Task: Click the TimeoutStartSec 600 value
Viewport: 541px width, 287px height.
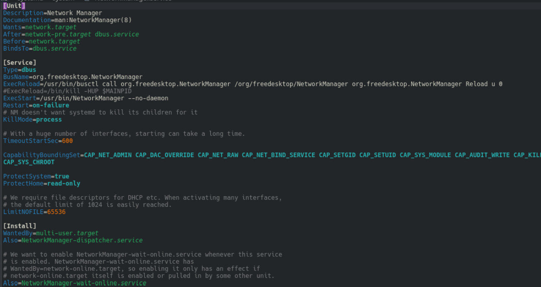Action: tap(67, 141)
